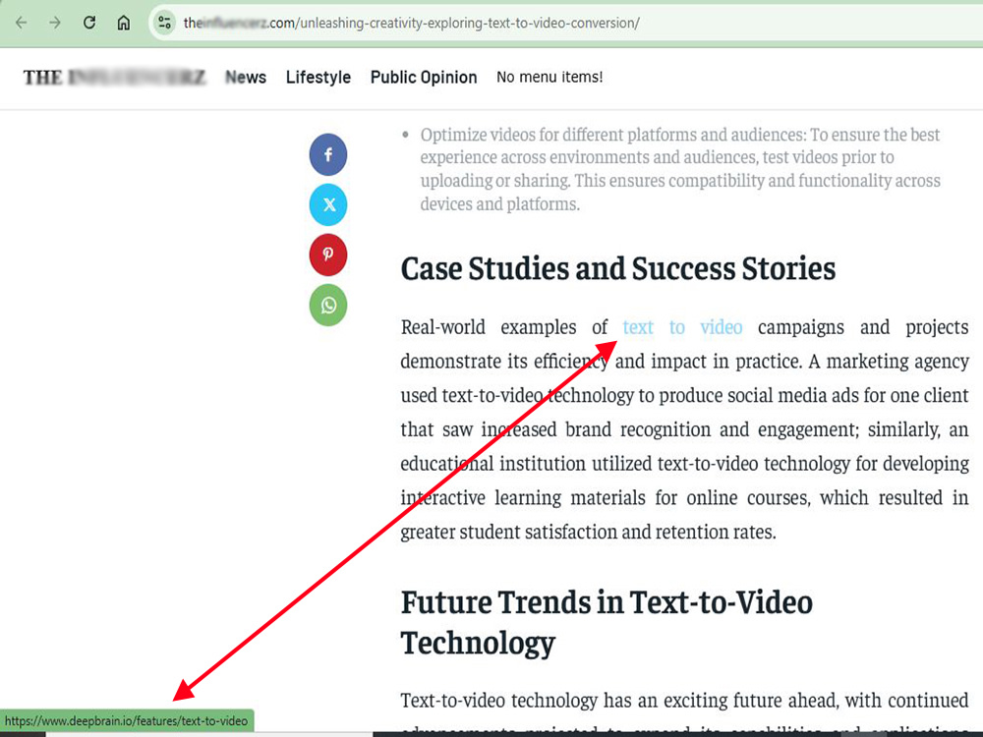Viewport: 983px width, 737px height.
Task: Click 'Text-to-video technology has an exciting future' sentence
Action: 684,700
